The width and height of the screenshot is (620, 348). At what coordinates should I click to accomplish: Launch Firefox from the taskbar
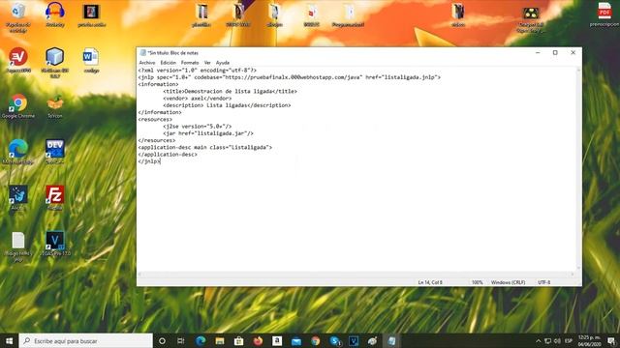259,341
